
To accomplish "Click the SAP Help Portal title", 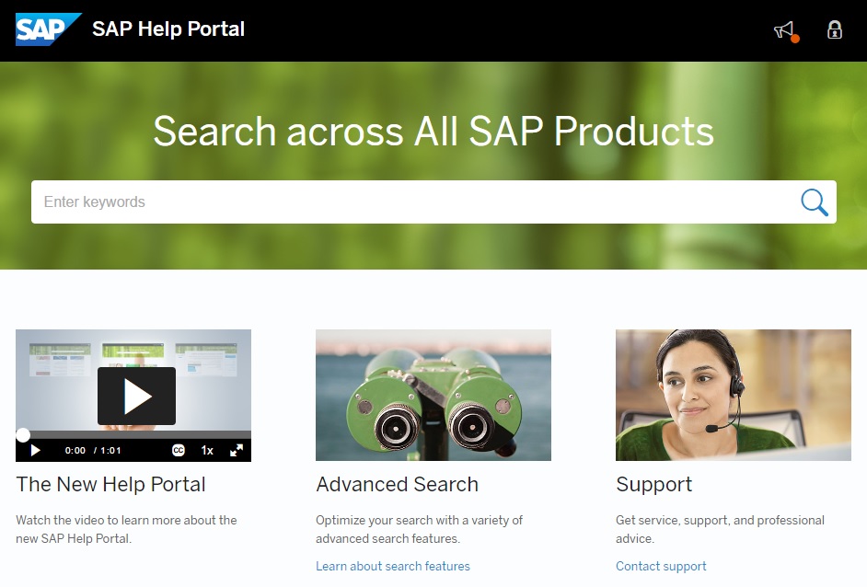I will [x=168, y=29].
